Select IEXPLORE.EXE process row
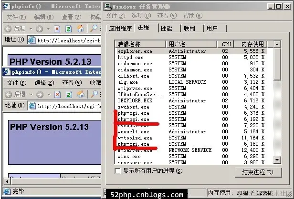This screenshot has height=199, width=294. click(x=191, y=100)
